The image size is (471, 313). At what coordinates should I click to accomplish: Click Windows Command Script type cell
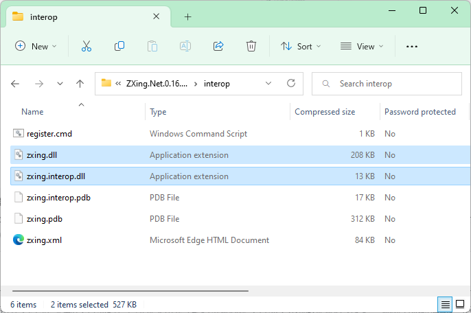pos(198,134)
